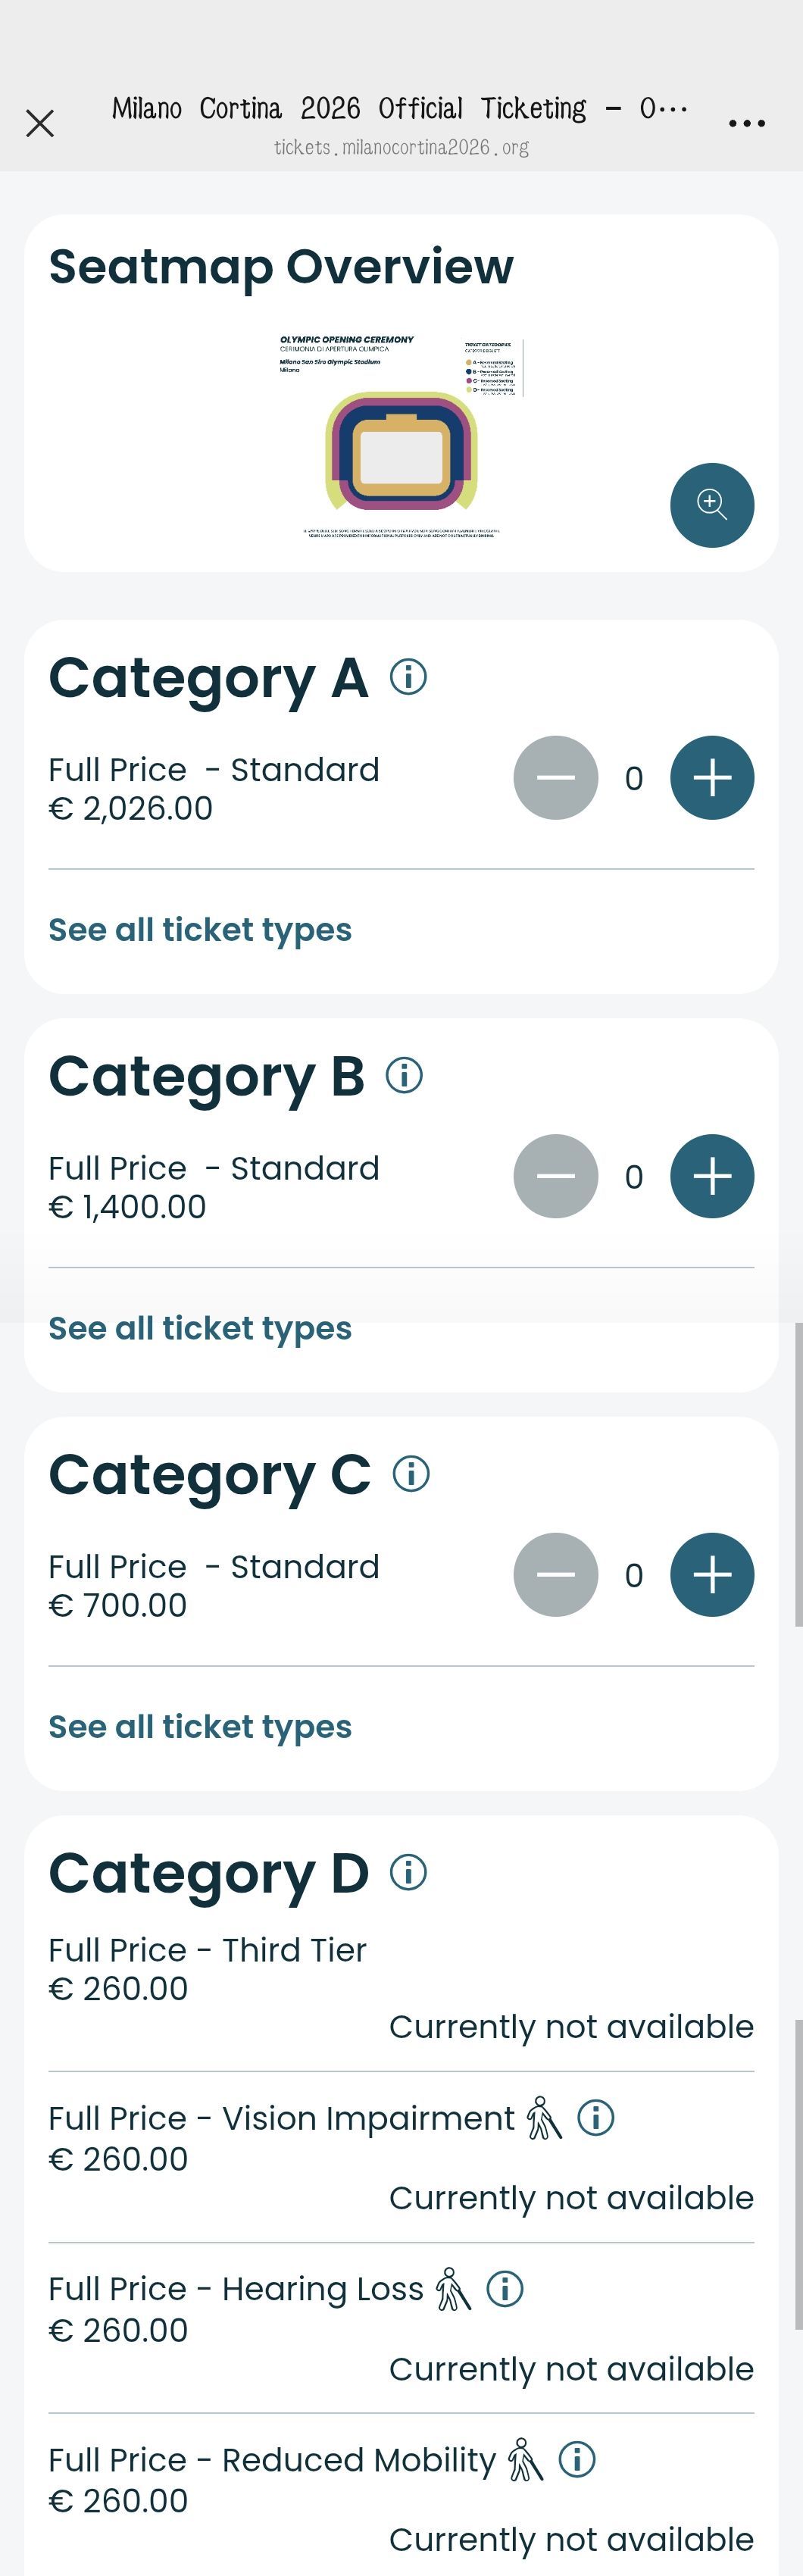Expand all ticket types for Category A
This screenshot has width=803, height=2576.
200,930
